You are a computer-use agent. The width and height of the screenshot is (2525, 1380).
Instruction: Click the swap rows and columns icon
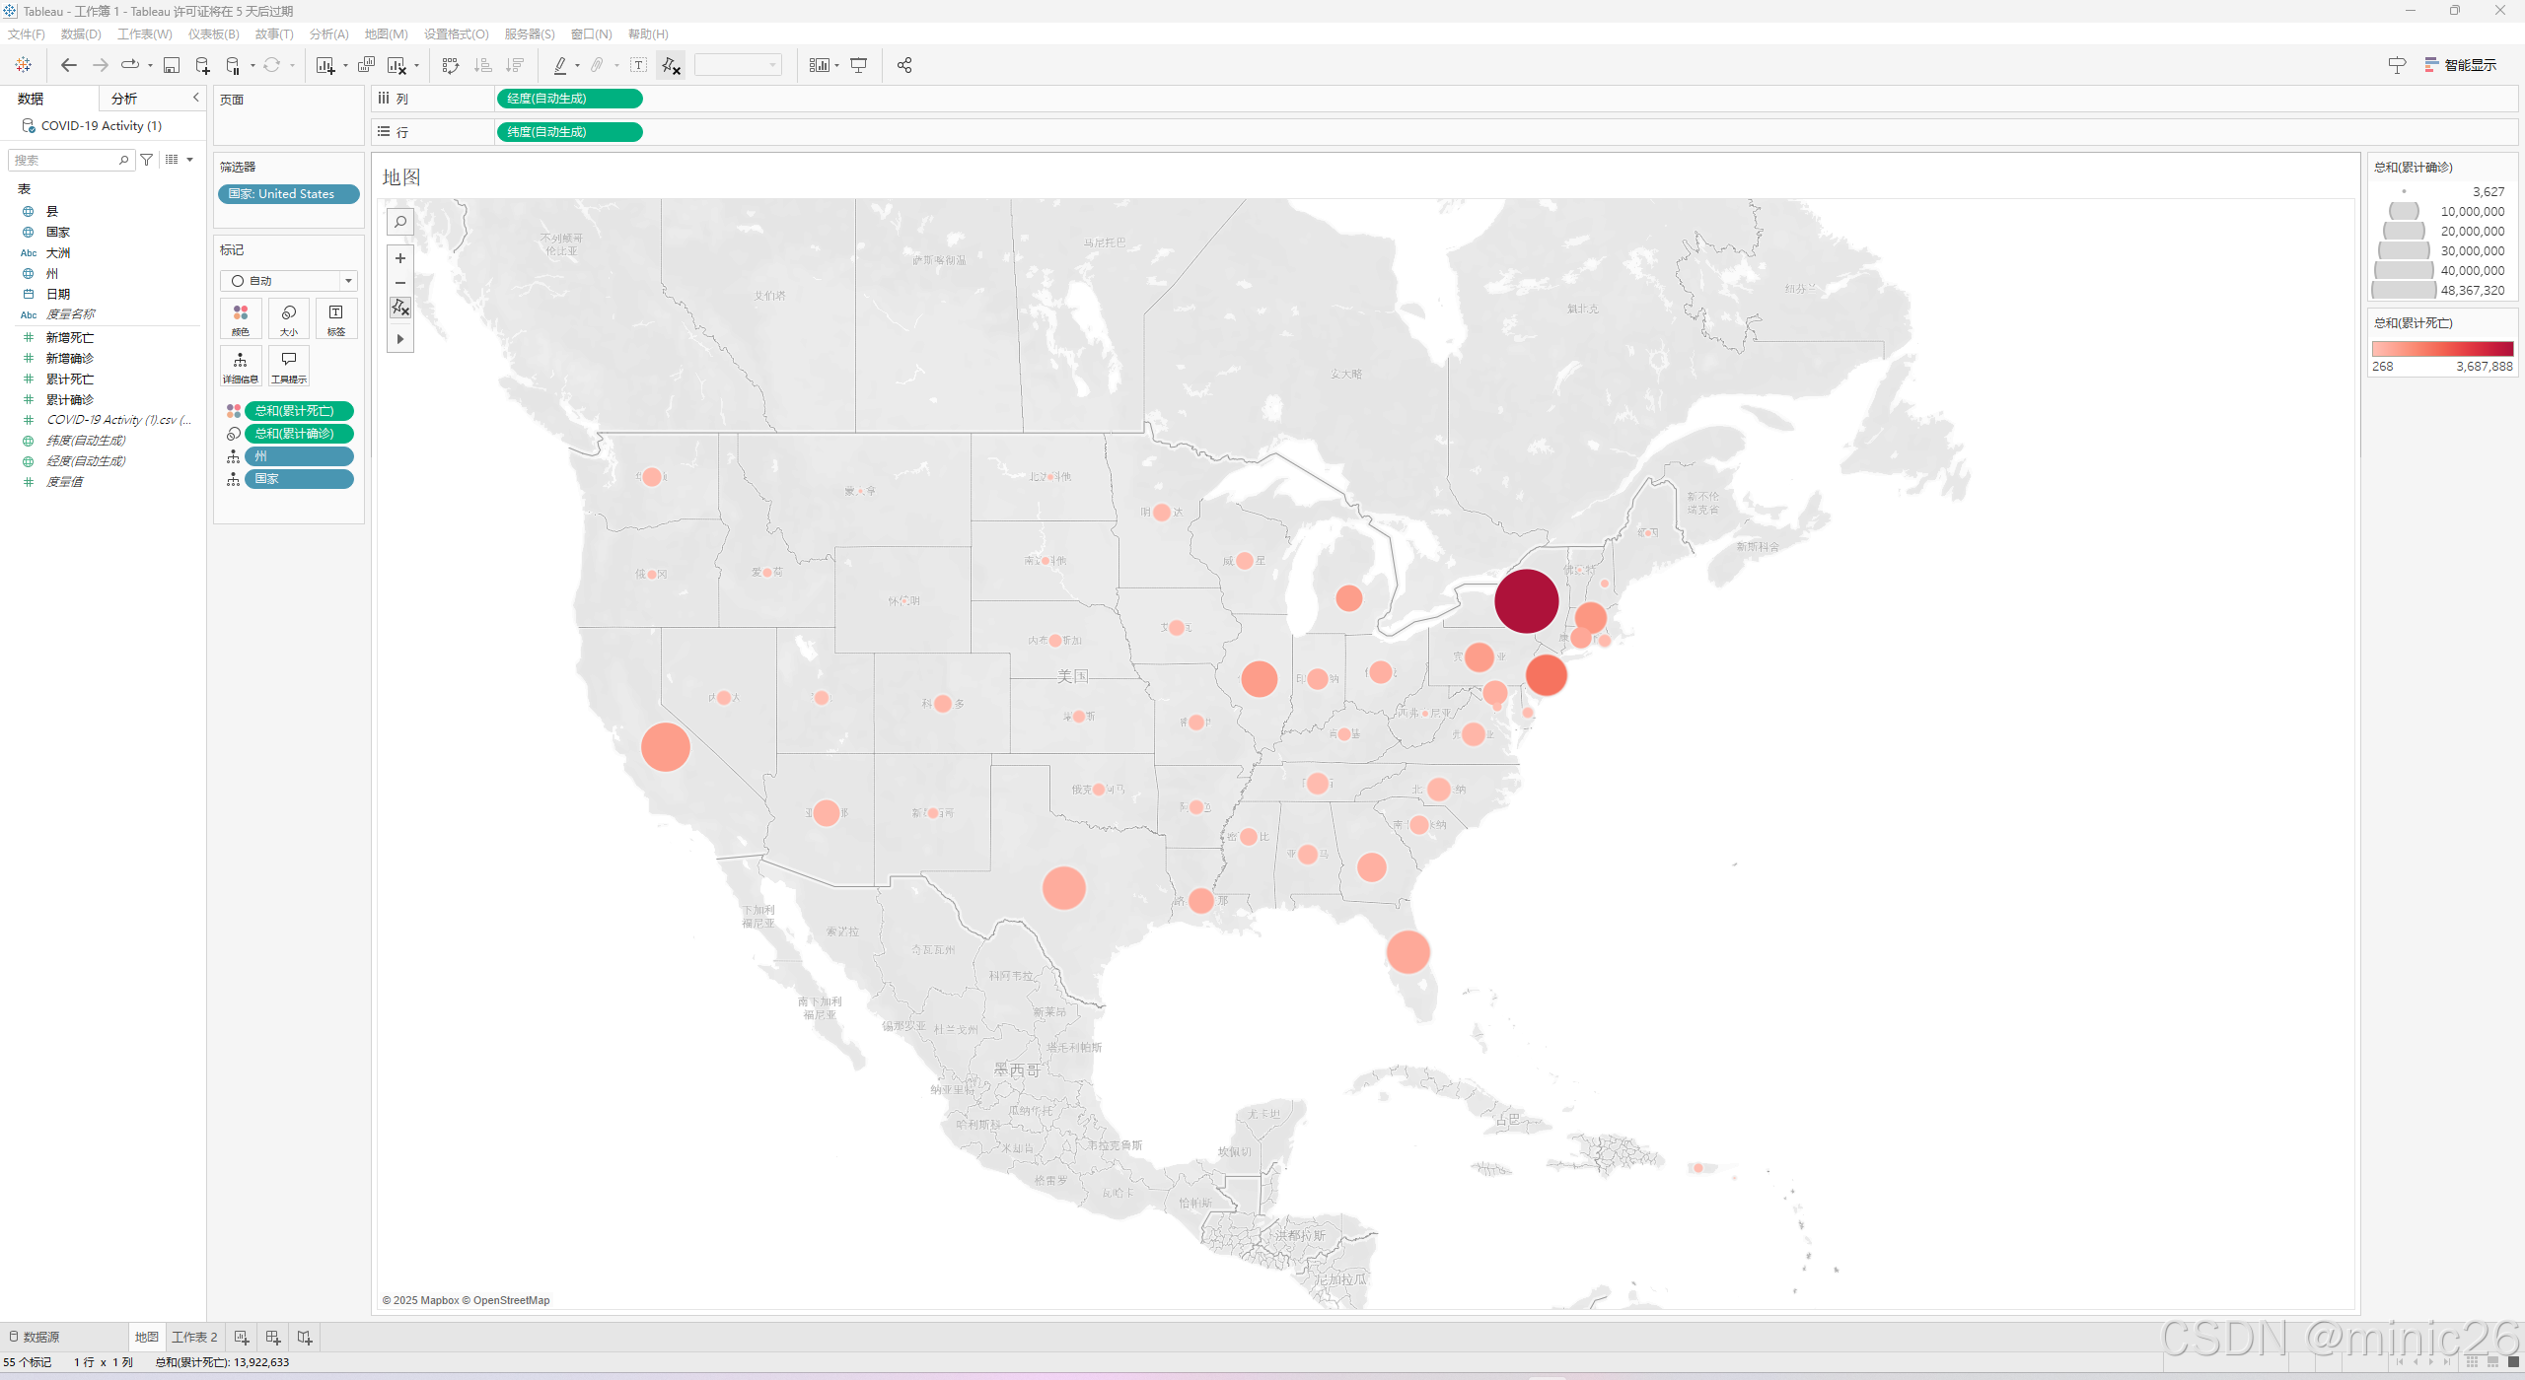(451, 65)
